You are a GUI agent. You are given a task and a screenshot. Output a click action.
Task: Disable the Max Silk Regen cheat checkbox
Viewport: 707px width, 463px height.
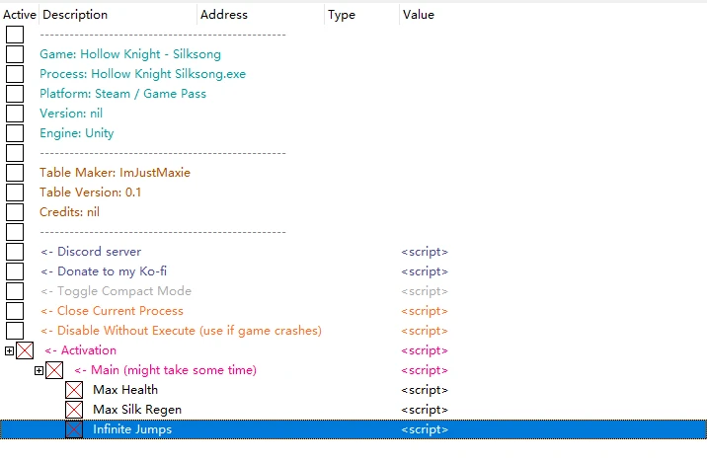[x=74, y=410]
